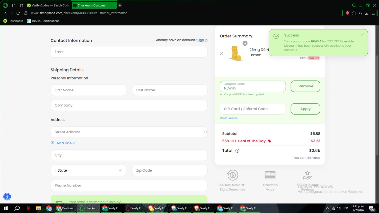Open the accessibility widget icon
This screenshot has height=213, width=379.
click(x=7, y=197)
